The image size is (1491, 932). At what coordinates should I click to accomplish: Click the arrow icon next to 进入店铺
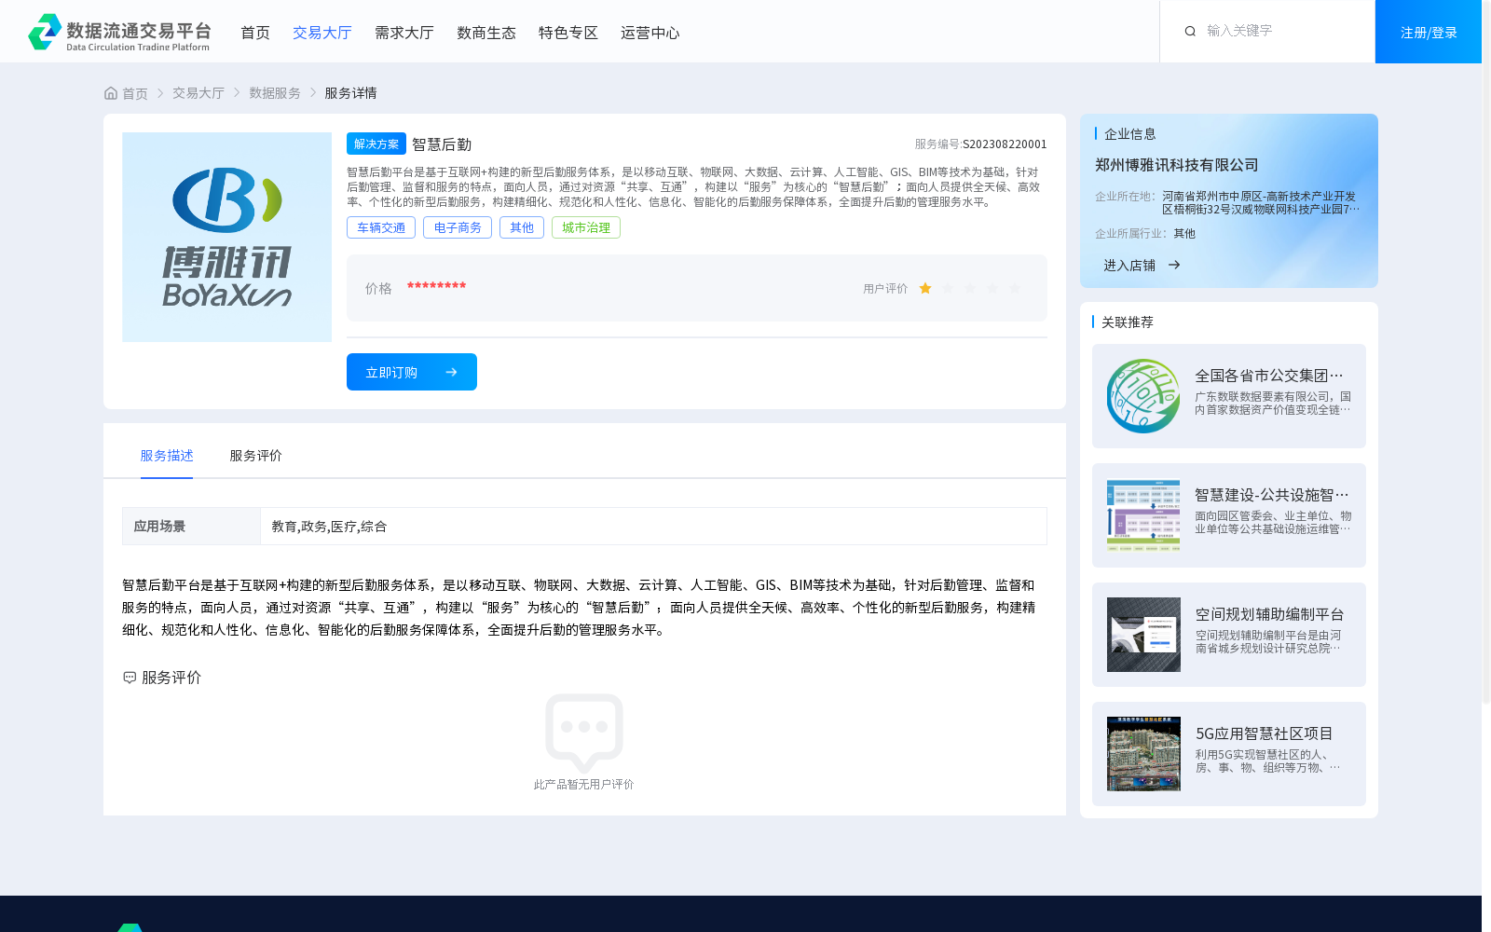1174,265
